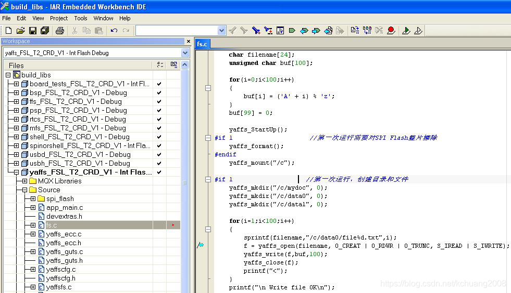This screenshot has height=293, width=511.
Task: Click the Redo arrow icon
Action: click(x=126, y=31)
